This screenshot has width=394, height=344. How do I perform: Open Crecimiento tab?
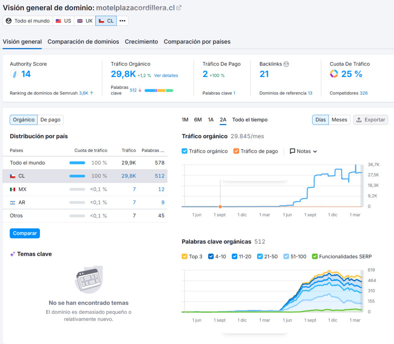point(141,42)
